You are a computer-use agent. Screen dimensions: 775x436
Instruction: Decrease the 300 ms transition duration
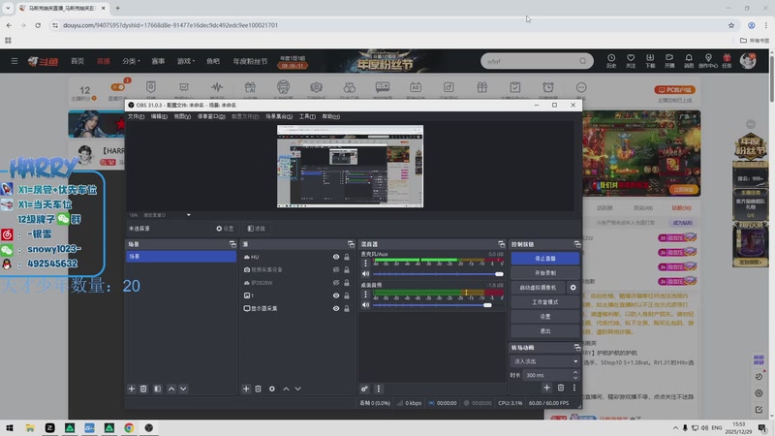click(x=575, y=378)
